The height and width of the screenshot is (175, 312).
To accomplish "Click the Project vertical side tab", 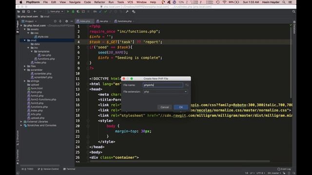I will [18, 27].
